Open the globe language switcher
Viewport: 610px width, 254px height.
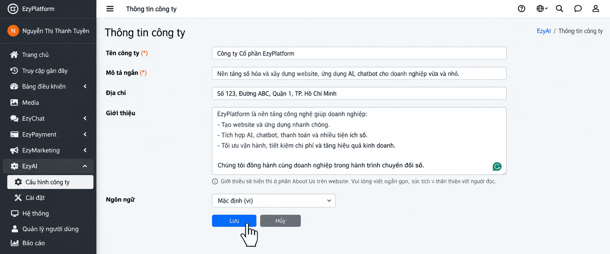[x=542, y=9]
